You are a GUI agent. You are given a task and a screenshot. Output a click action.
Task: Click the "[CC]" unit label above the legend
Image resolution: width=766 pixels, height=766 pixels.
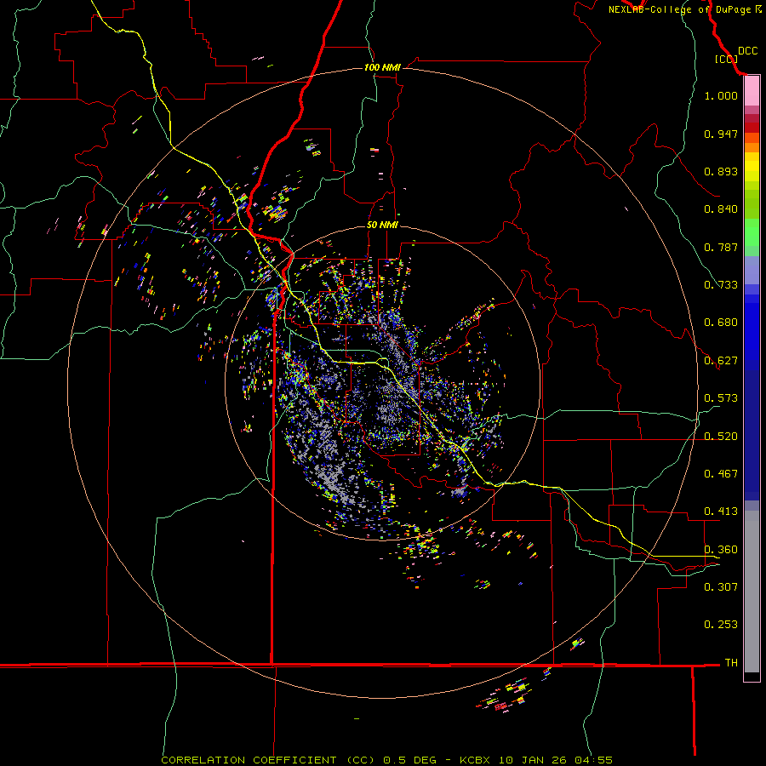click(726, 59)
